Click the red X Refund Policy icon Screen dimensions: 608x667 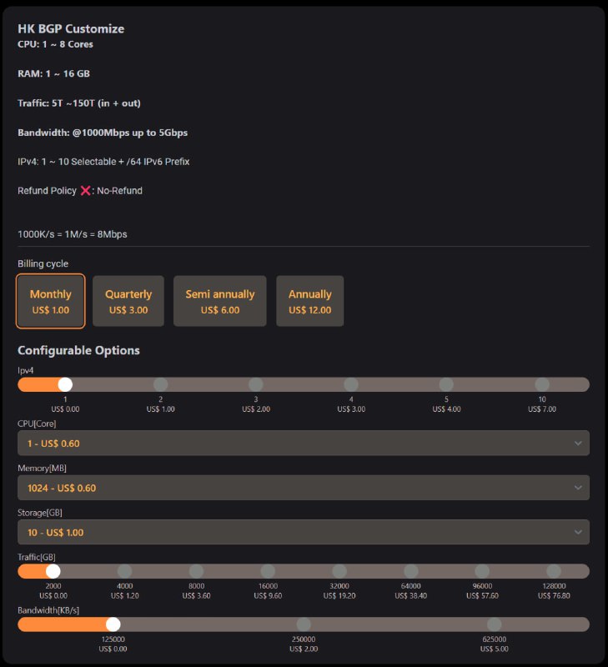click(85, 191)
